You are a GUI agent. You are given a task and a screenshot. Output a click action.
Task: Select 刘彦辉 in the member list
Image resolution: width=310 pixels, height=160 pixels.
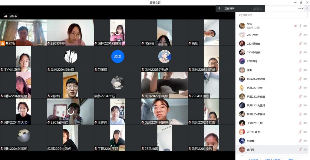click(x=251, y=141)
